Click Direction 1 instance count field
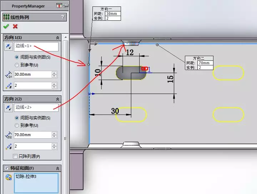 tap(33, 86)
